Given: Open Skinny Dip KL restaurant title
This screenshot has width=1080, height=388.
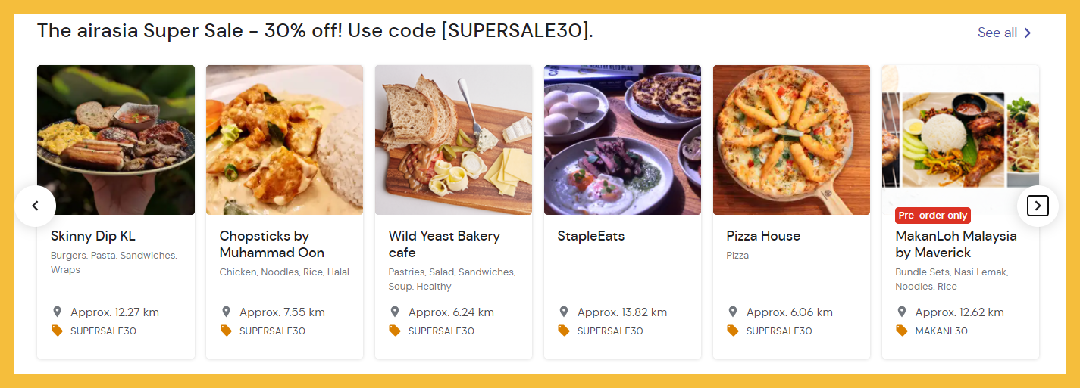Looking at the screenshot, I should pyautogui.click(x=93, y=236).
